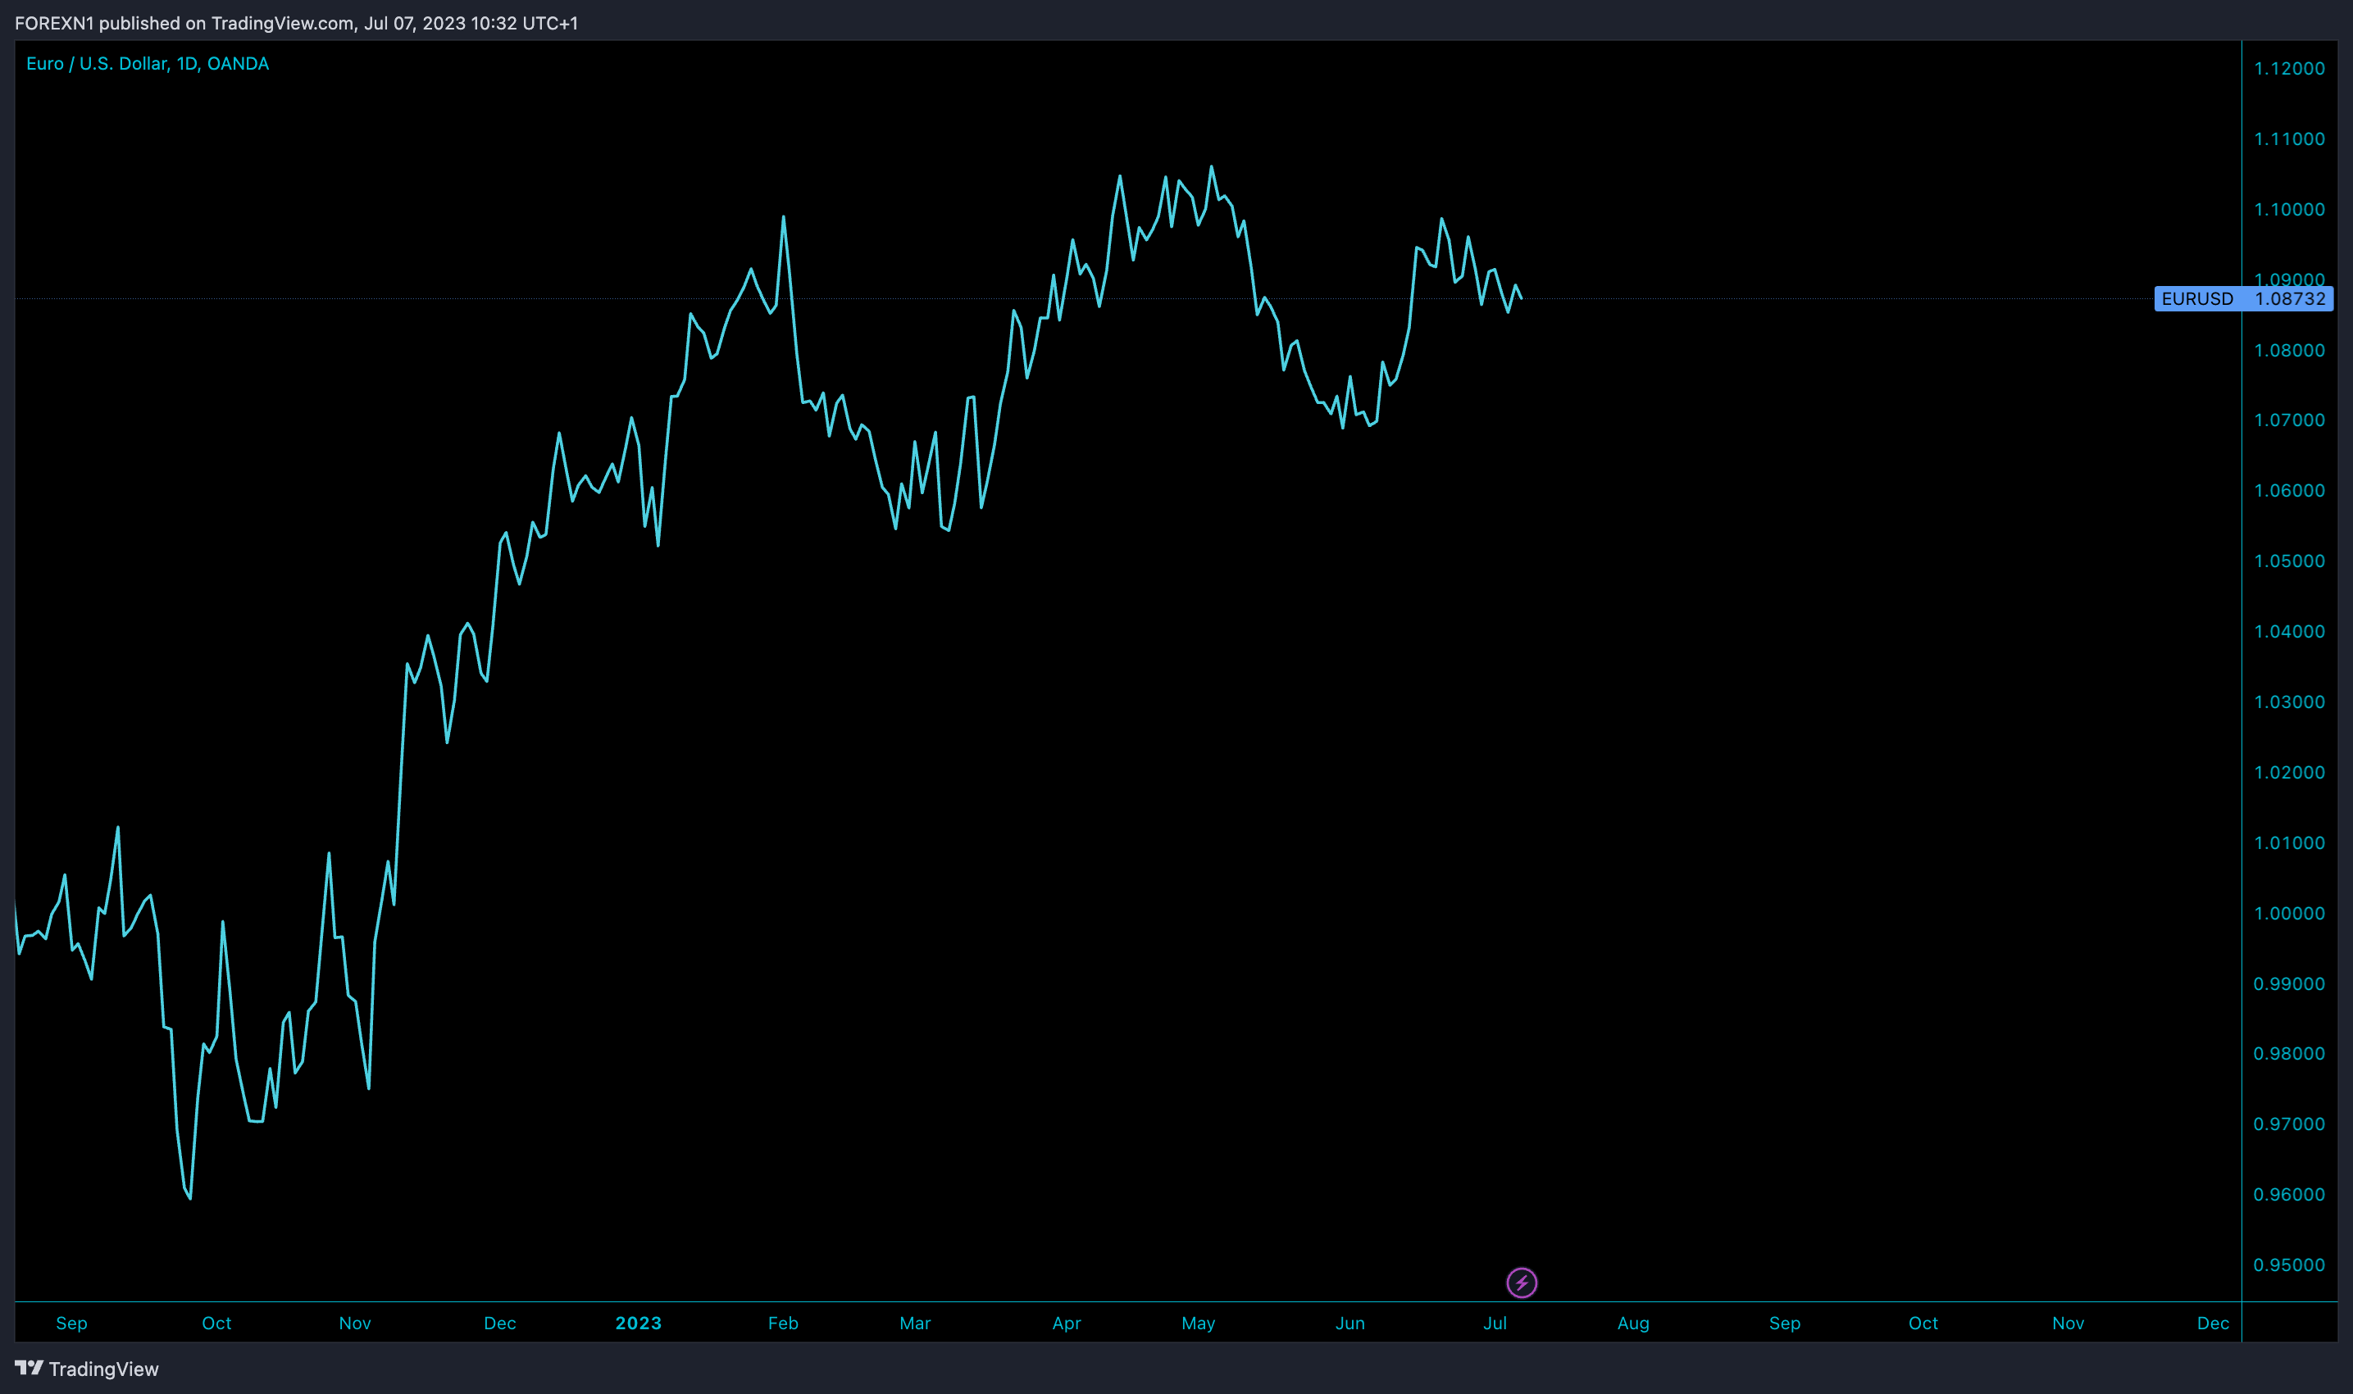The image size is (2353, 1394).
Task: Click the 1.10000 price axis label
Action: click(x=2289, y=210)
